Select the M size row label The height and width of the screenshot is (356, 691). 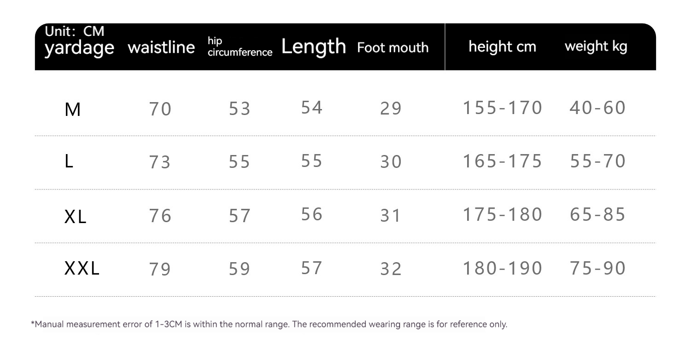tap(73, 109)
